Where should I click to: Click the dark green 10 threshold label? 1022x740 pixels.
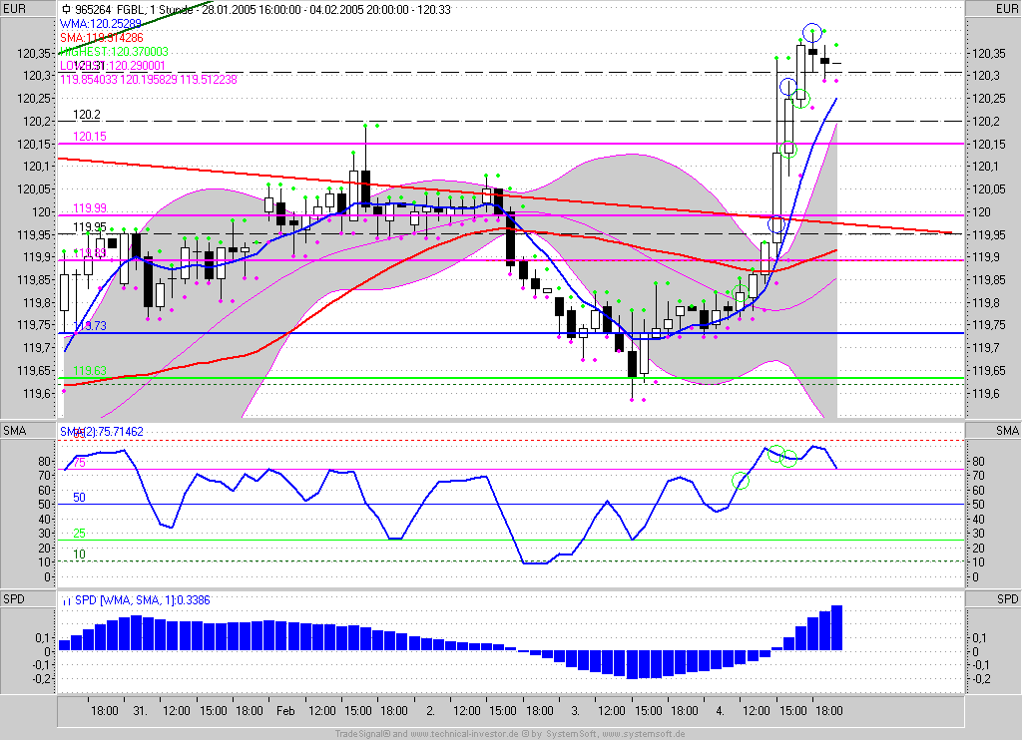pyautogui.click(x=80, y=555)
